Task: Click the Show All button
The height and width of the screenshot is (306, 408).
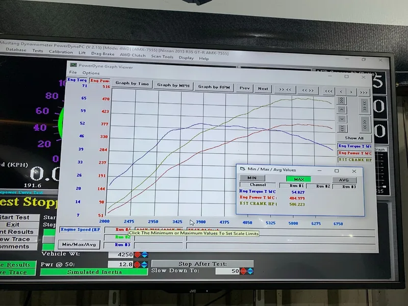Action: 354,138
